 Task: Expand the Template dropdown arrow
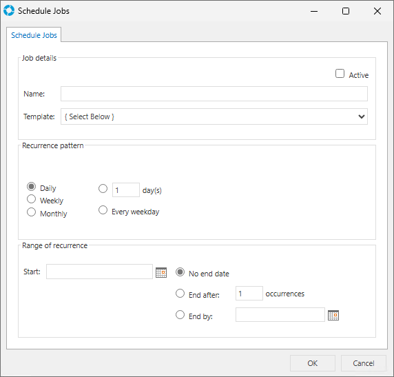(362, 116)
